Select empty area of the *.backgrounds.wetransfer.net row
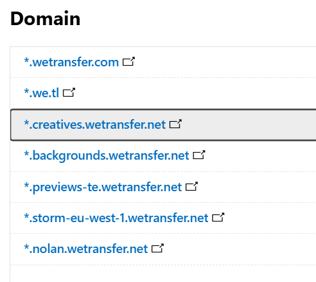The image size is (316, 282). tap(260, 156)
